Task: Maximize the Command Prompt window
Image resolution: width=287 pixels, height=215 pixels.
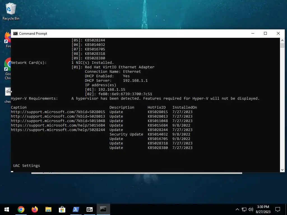Action: click(x=265, y=34)
